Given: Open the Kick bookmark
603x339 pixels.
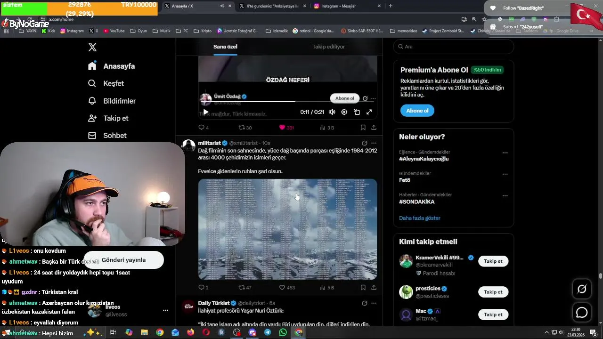Looking at the screenshot, I should point(49,31).
